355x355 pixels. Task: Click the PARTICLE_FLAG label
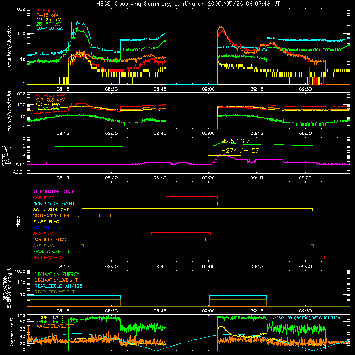tap(50, 240)
